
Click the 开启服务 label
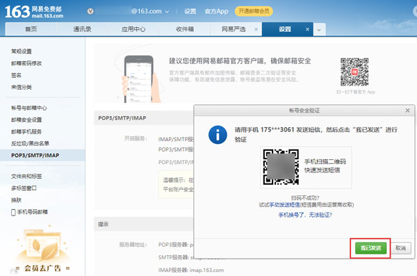point(136,138)
